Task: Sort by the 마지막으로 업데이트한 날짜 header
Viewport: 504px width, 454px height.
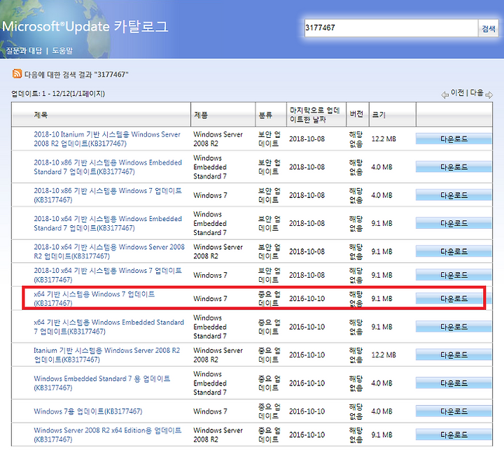Action: [314, 115]
